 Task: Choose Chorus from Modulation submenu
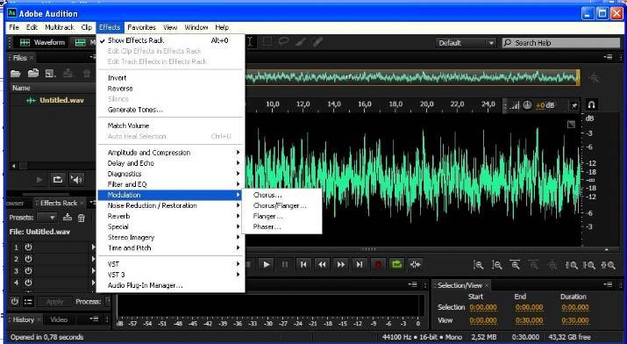coord(281,195)
